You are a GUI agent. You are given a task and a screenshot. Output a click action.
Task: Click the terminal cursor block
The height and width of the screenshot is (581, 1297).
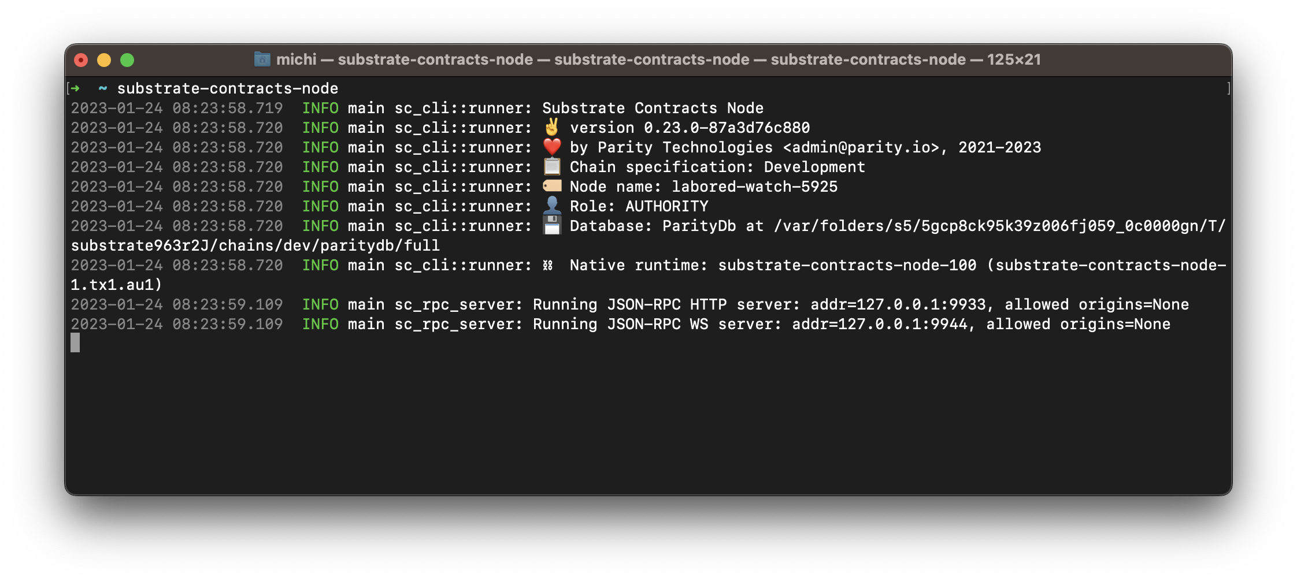(75, 343)
